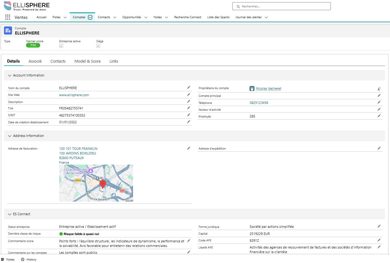390x263 pixels.
Task: Open Nicolas Vacheret owner link
Action: (269, 88)
